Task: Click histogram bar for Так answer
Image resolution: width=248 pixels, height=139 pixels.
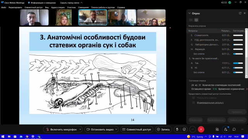Action: 238,63
